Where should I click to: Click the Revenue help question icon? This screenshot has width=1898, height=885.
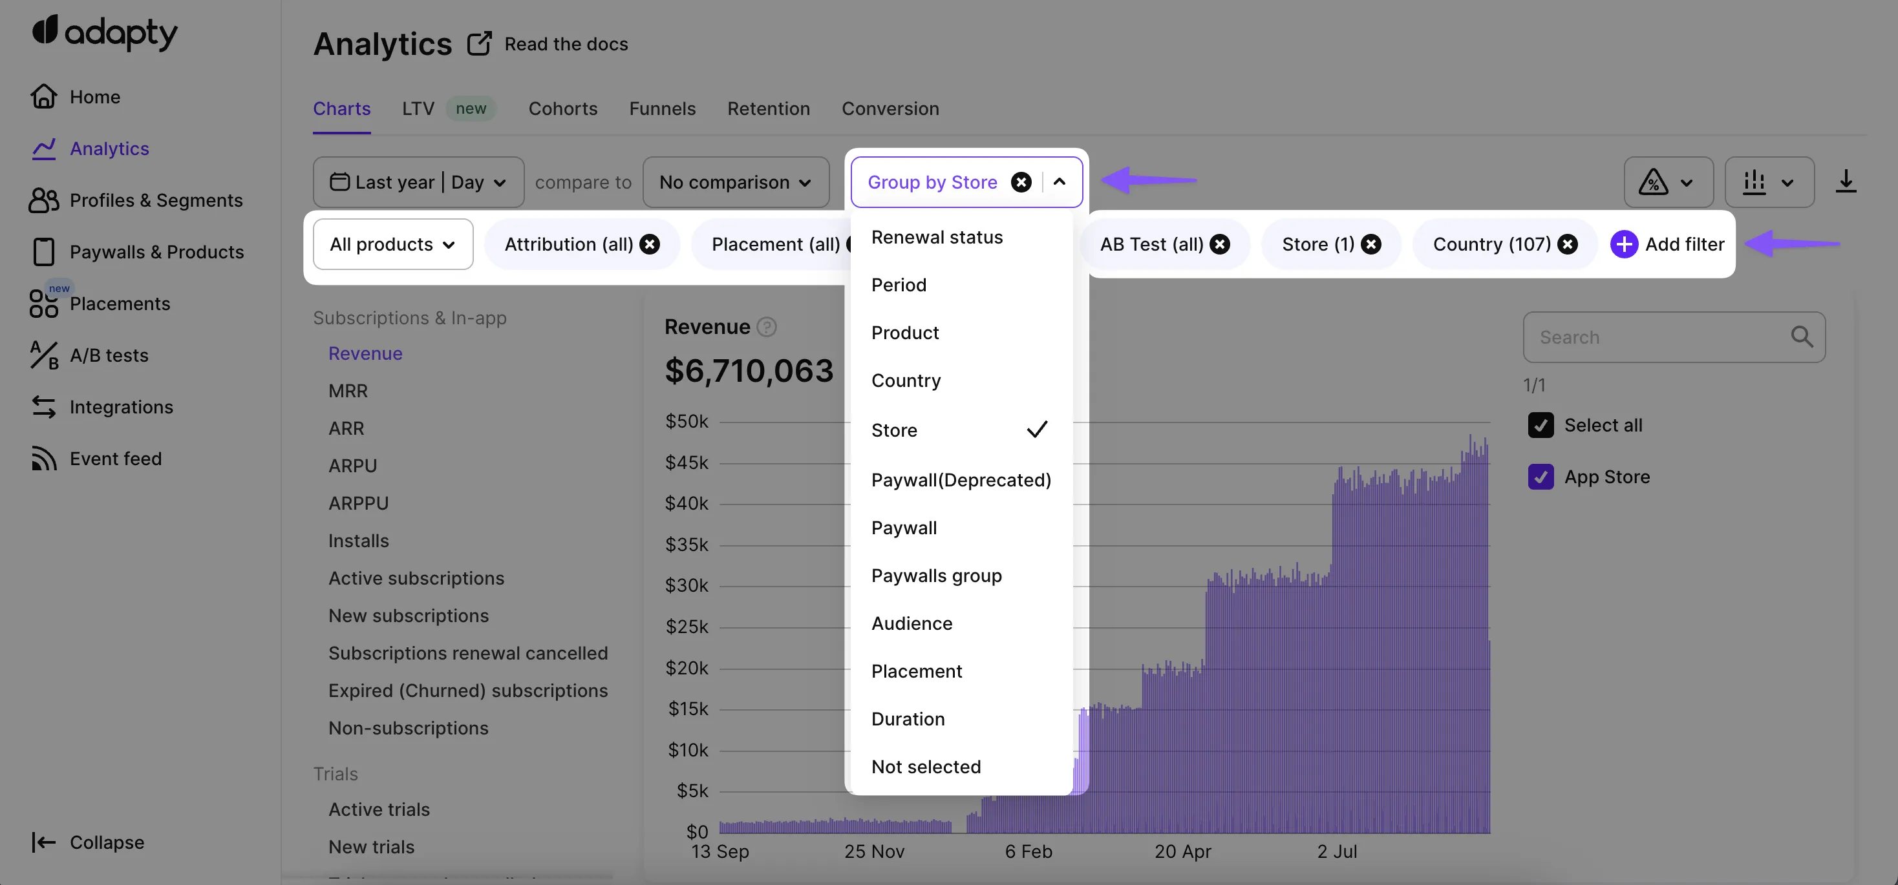(x=766, y=327)
